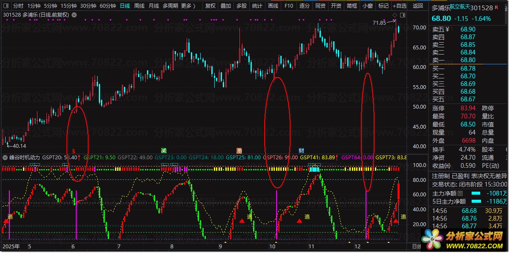The width and height of the screenshot is (510, 253).
Task: Toggle 复权 price adjustment
Action: click(210, 6)
